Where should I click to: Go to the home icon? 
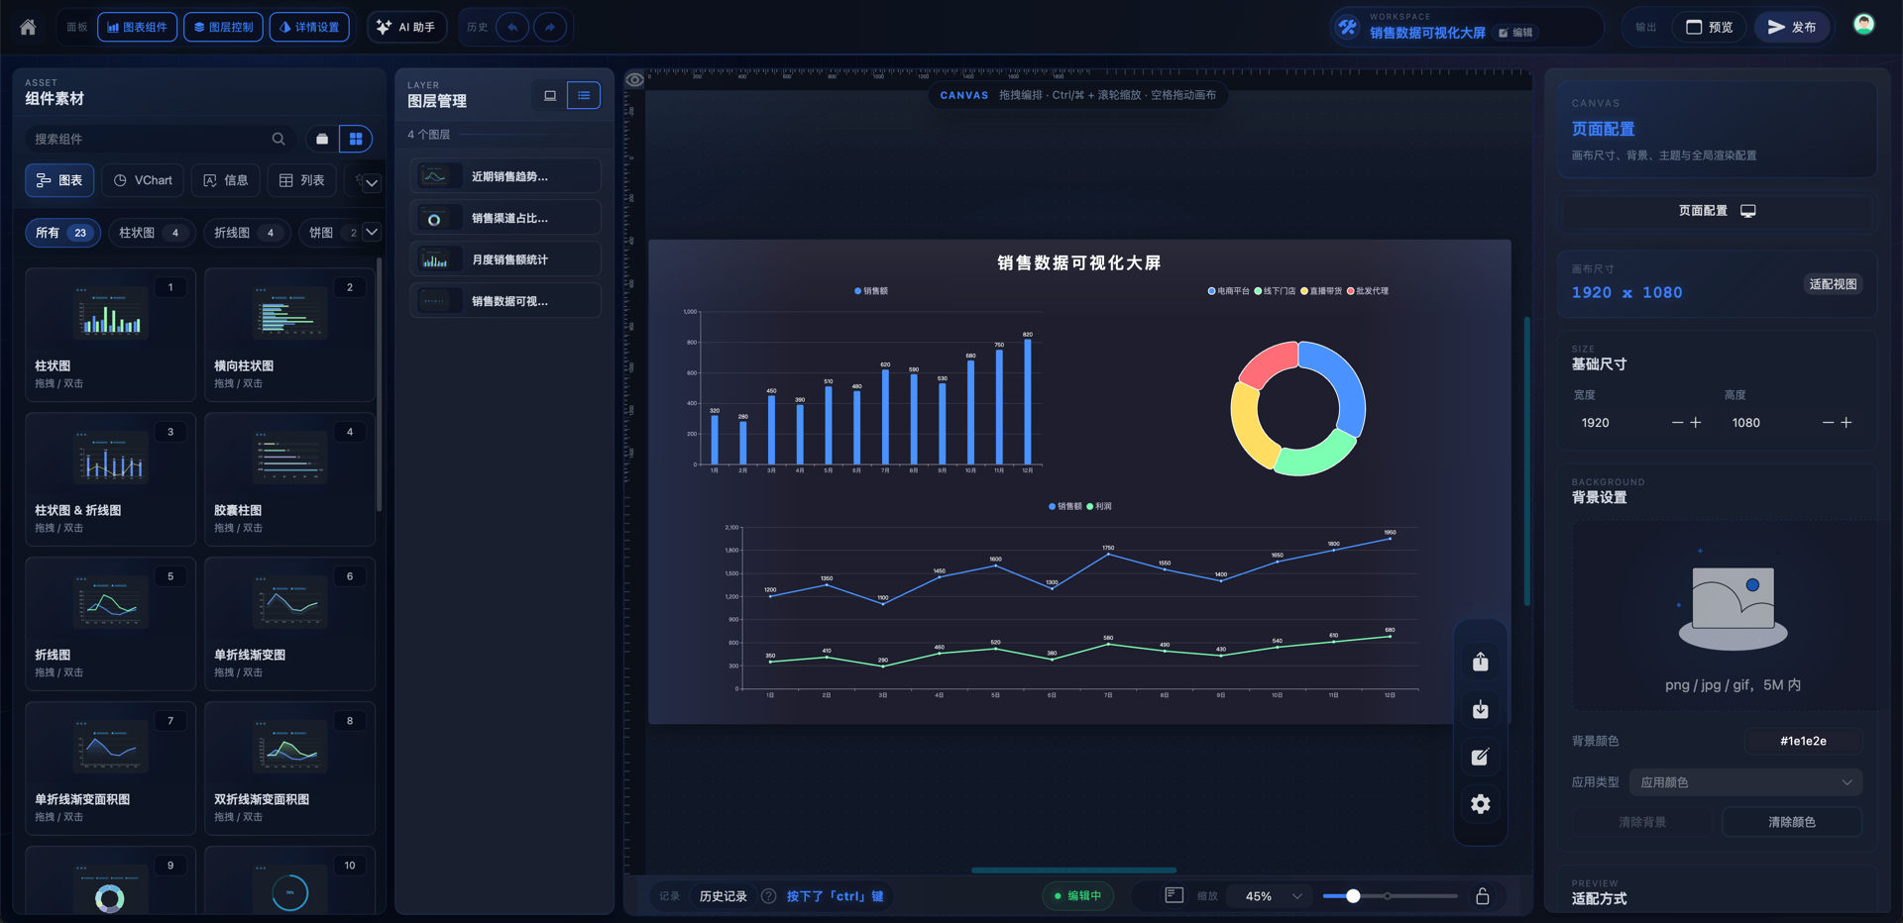coord(28,27)
